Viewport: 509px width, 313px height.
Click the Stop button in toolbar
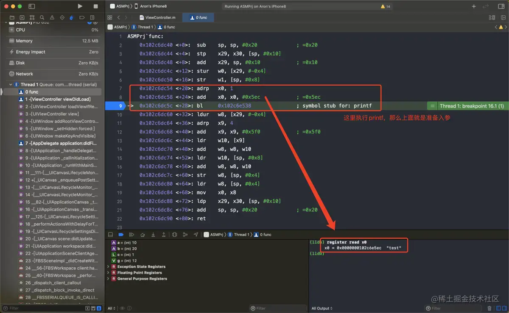coord(96,6)
